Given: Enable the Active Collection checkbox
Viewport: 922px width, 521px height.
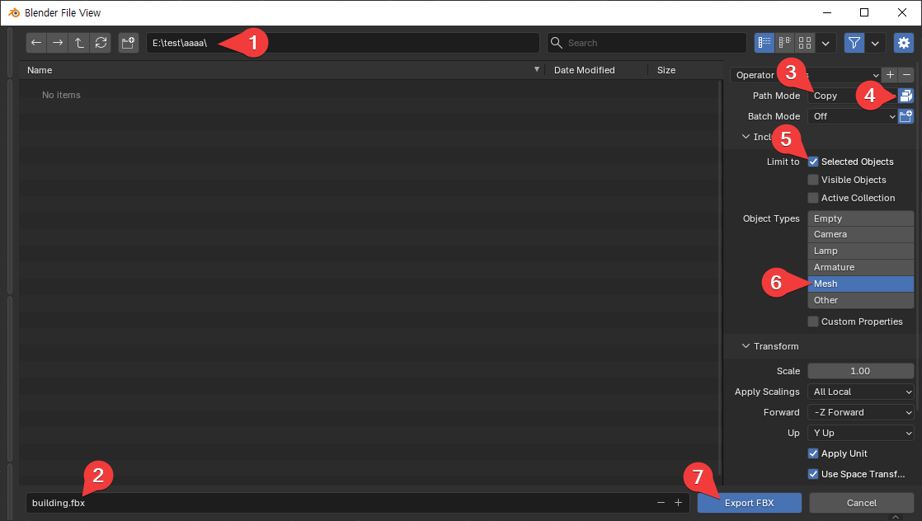Looking at the screenshot, I should pos(813,198).
